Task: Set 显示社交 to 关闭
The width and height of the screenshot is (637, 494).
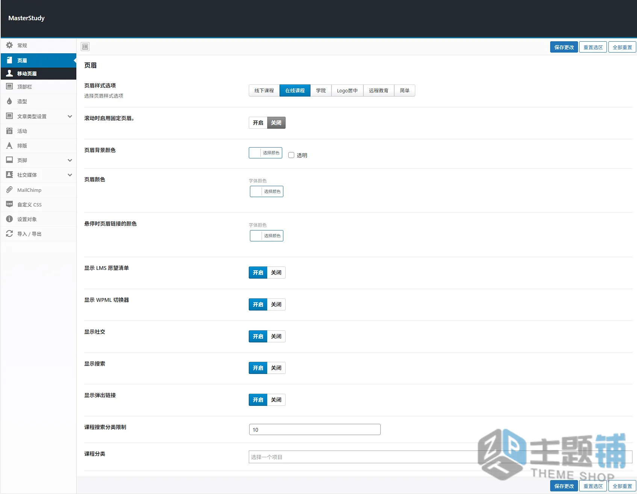Action: tap(276, 336)
